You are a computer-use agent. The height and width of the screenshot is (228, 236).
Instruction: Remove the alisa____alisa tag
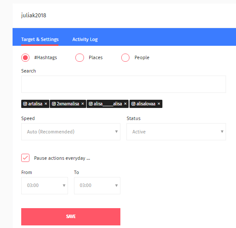pos(126,104)
